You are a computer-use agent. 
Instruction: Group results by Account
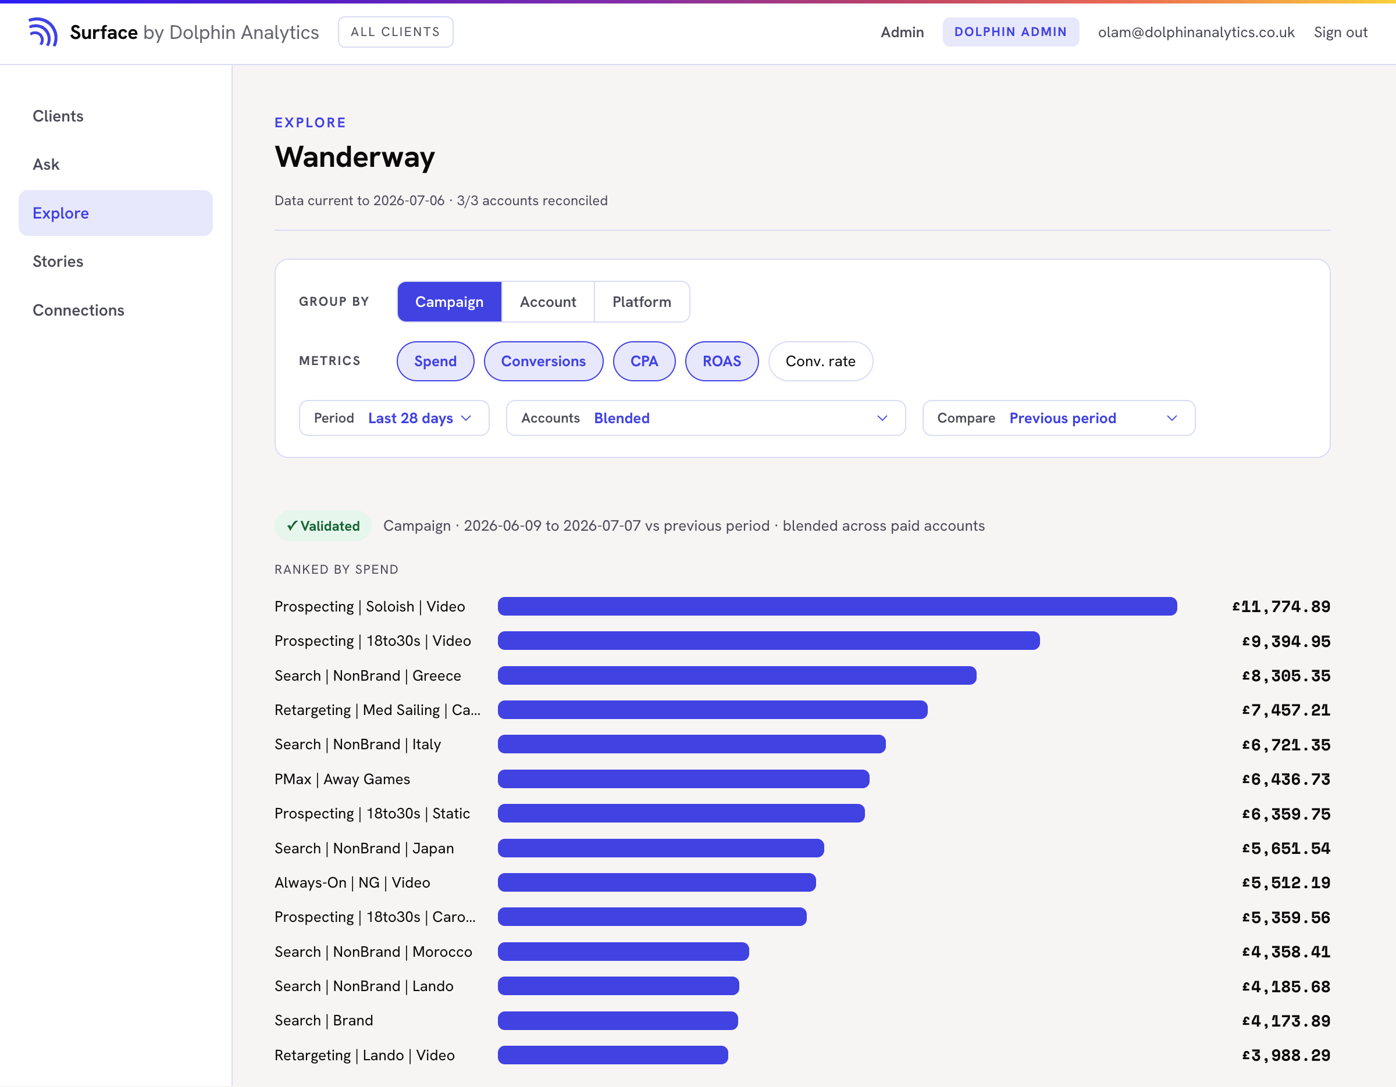(548, 302)
